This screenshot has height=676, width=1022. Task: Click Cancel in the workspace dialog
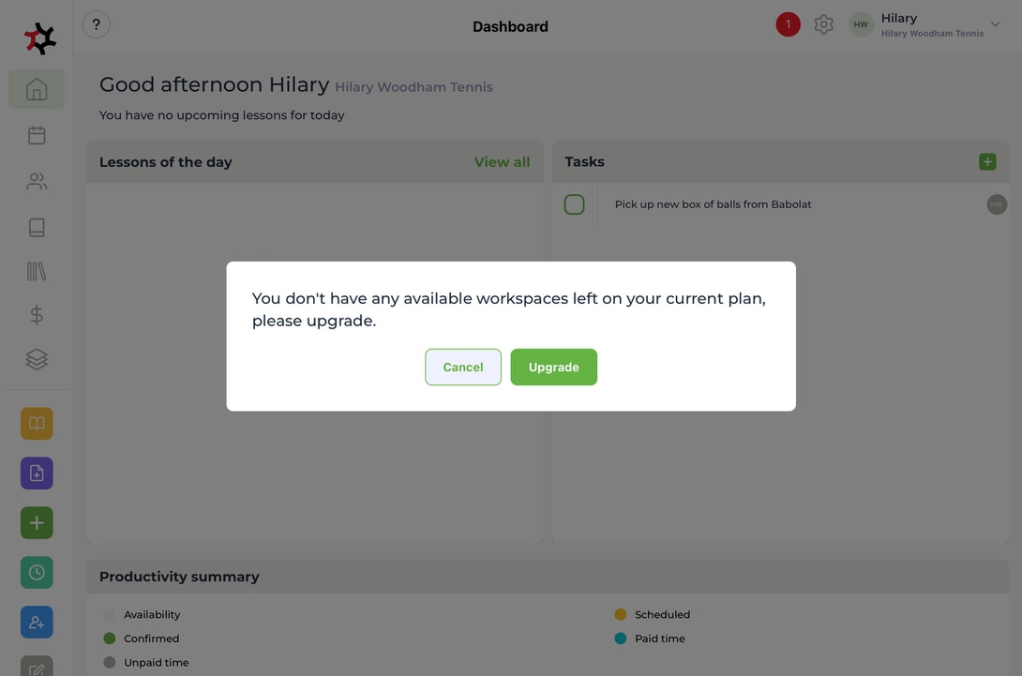pos(463,368)
